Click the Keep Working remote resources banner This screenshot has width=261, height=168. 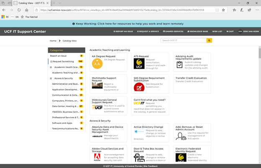[x=128, y=24]
